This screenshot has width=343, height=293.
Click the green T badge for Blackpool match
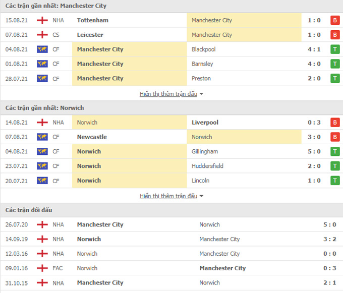click(x=334, y=49)
